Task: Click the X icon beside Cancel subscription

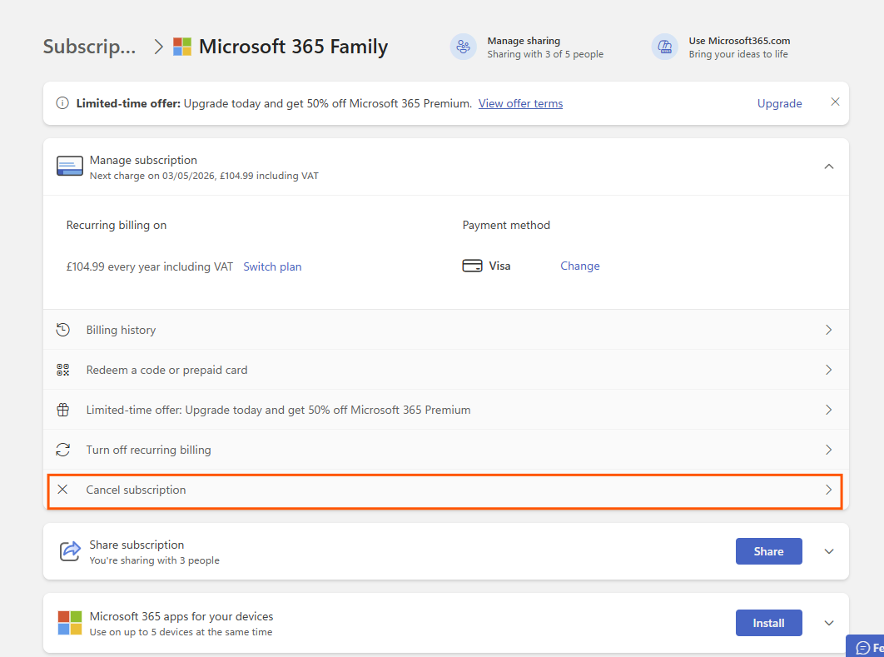Action: 62,490
